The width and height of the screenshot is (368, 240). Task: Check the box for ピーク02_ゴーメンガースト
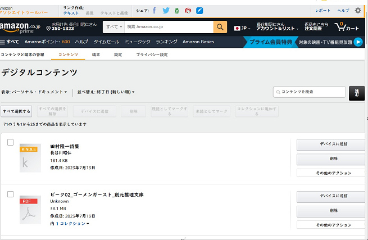pyautogui.click(x=10, y=194)
